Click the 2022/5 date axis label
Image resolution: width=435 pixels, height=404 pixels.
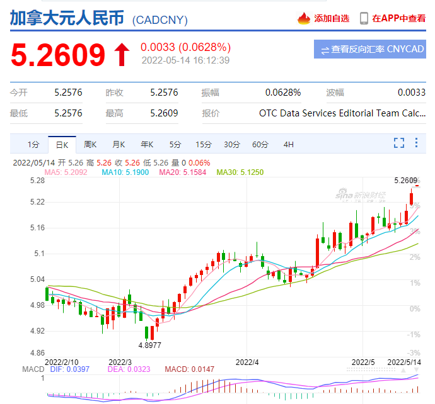click(363, 362)
